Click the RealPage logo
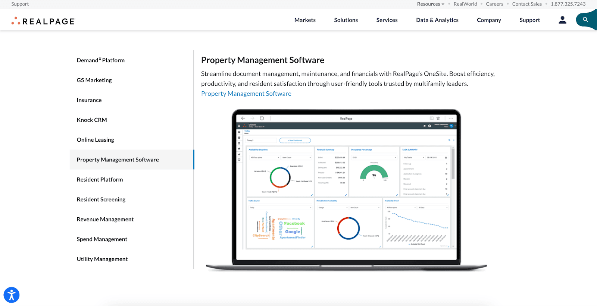The height and width of the screenshot is (306, 597). pos(43,21)
